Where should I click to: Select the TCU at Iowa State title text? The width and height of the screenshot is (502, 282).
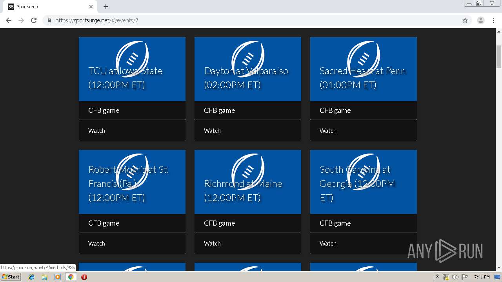tap(125, 78)
